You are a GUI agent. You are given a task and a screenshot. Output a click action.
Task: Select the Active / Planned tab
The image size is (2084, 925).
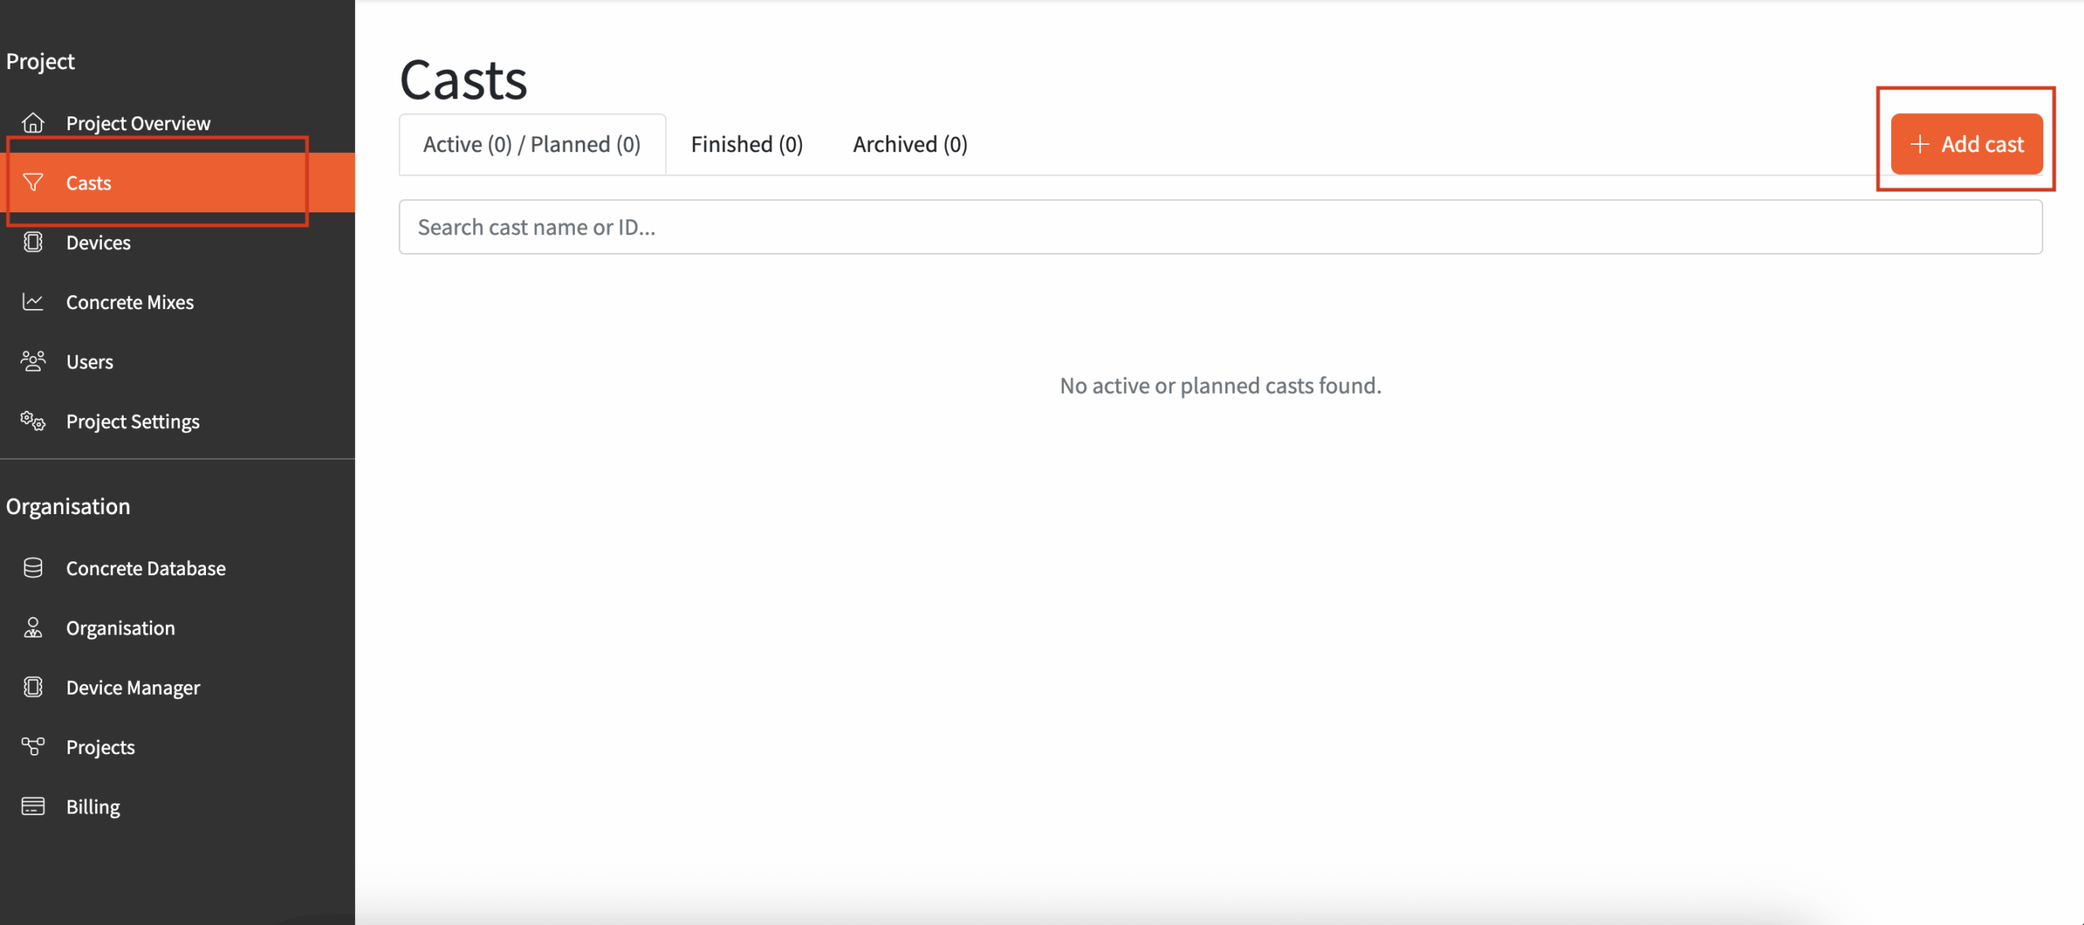tap(532, 145)
